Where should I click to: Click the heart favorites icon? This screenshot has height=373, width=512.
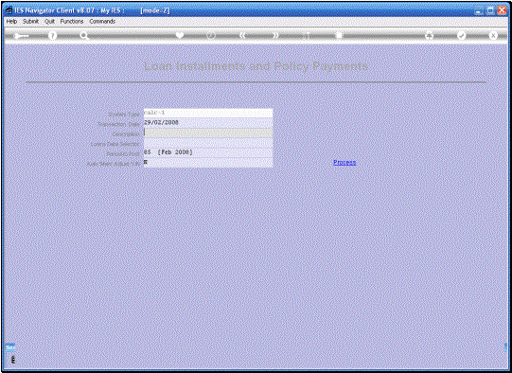[180, 35]
